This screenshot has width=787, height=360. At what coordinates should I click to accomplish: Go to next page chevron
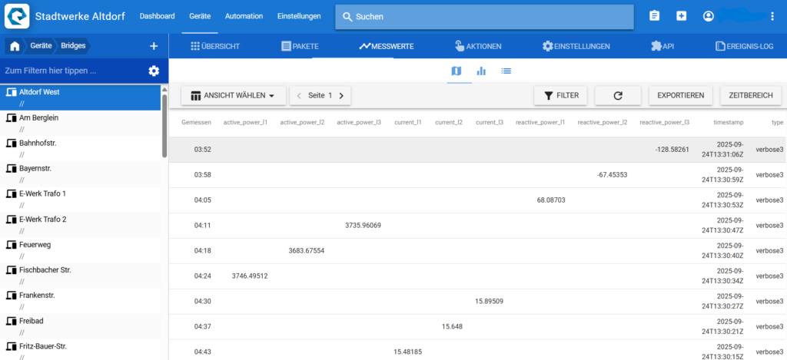pyautogui.click(x=341, y=95)
